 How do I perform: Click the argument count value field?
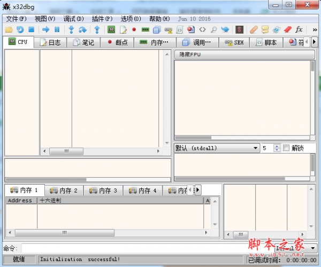[267, 148]
